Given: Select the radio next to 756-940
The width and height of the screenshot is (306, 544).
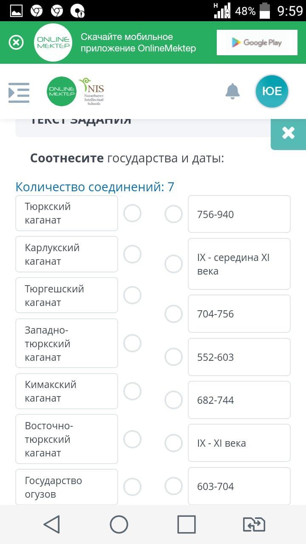Looking at the screenshot, I should pos(173,214).
